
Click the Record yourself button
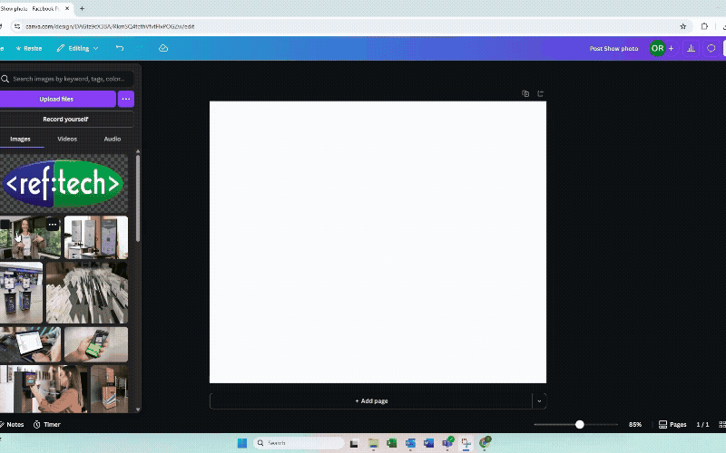[65, 119]
